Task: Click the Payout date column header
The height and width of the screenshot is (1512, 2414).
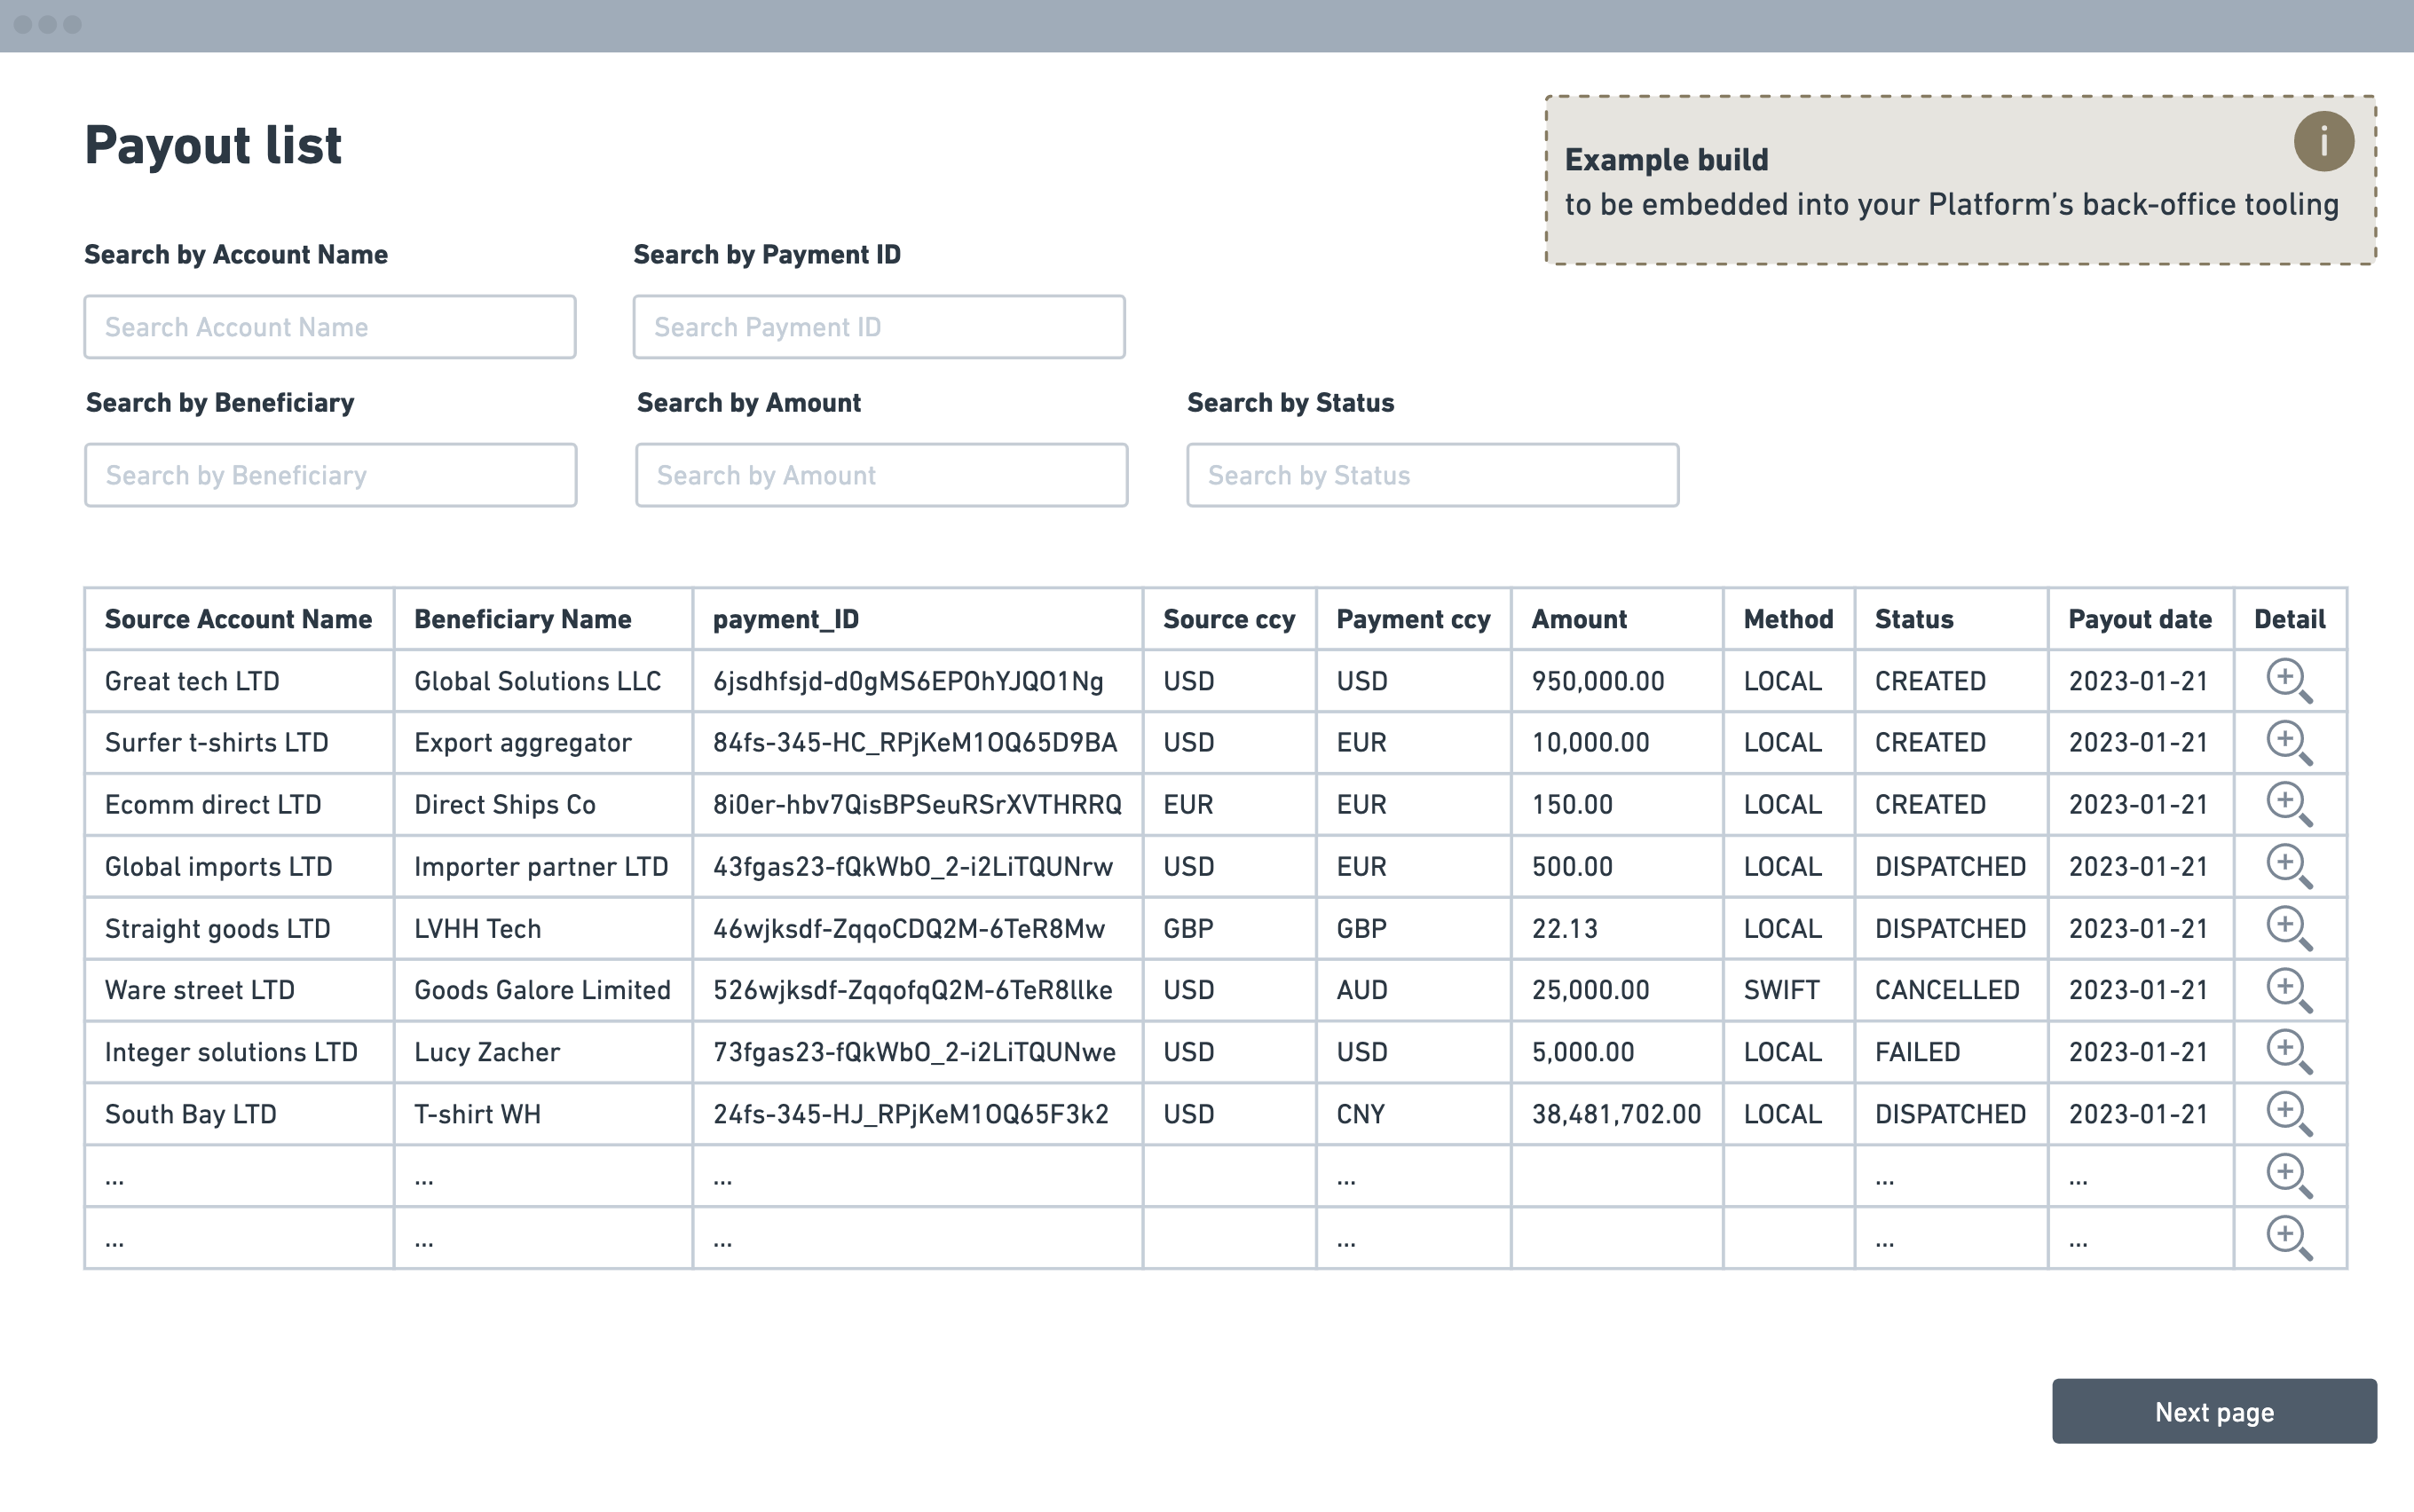Action: [x=2139, y=619]
